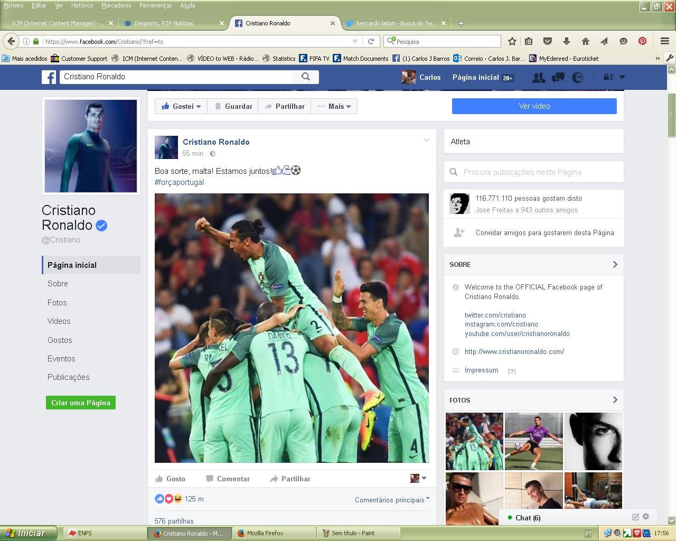This screenshot has height=541, width=676.
Task: Expand the post options chevron
Action: click(x=426, y=141)
